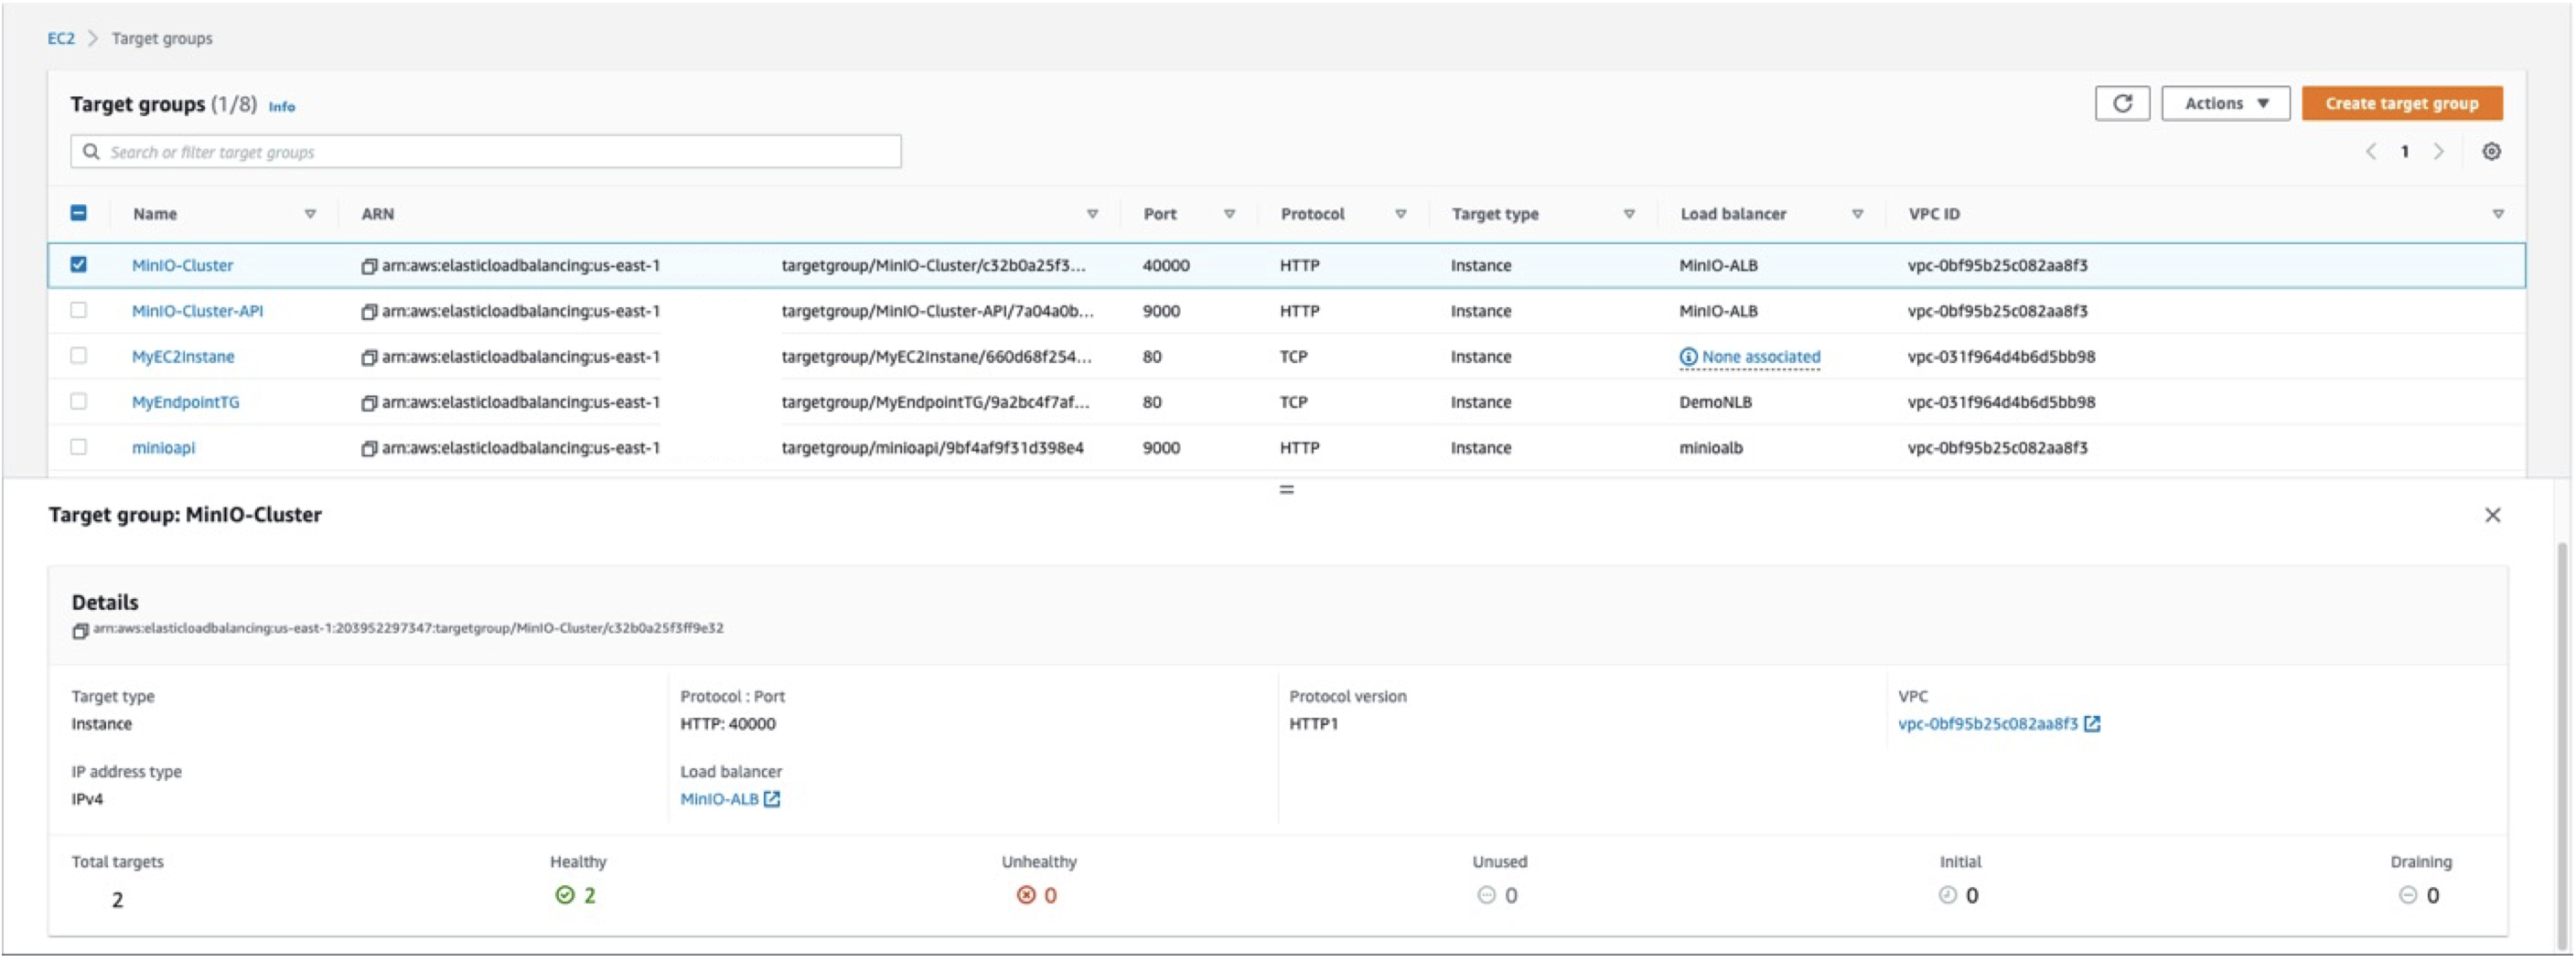The width and height of the screenshot is (2576, 962).
Task: Focus the search or filter target groups field
Action: pyautogui.click(x=486, y=152)
